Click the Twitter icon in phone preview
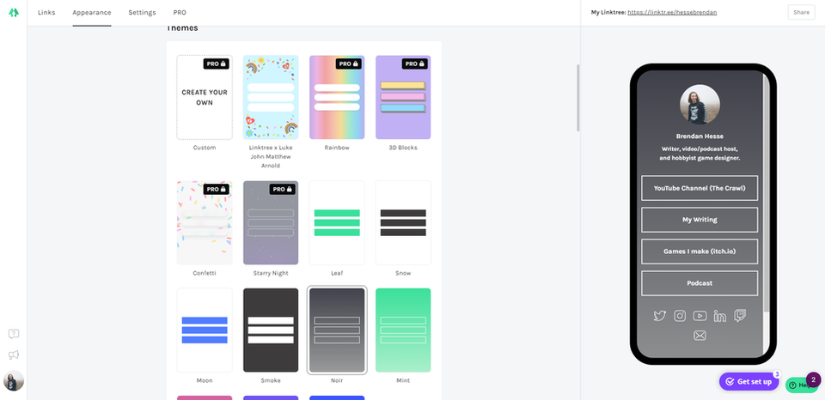 pyautogui.click(x=659, y=316)
